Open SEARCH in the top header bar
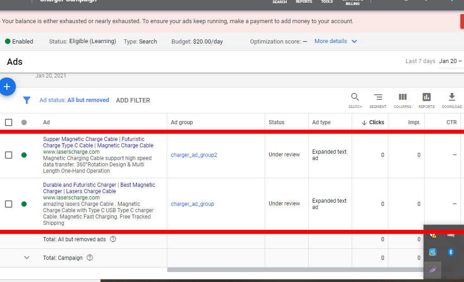 [280, 2]
